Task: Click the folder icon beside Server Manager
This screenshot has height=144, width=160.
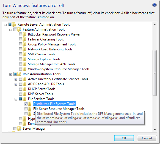Action: pyautogui.click(x=19, y=129)
